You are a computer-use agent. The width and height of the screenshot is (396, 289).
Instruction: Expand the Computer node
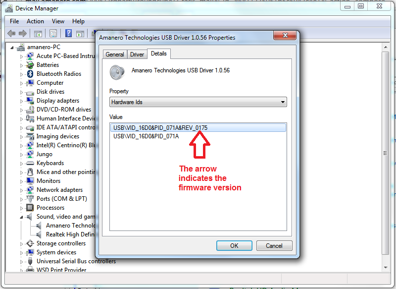(21, 83)
